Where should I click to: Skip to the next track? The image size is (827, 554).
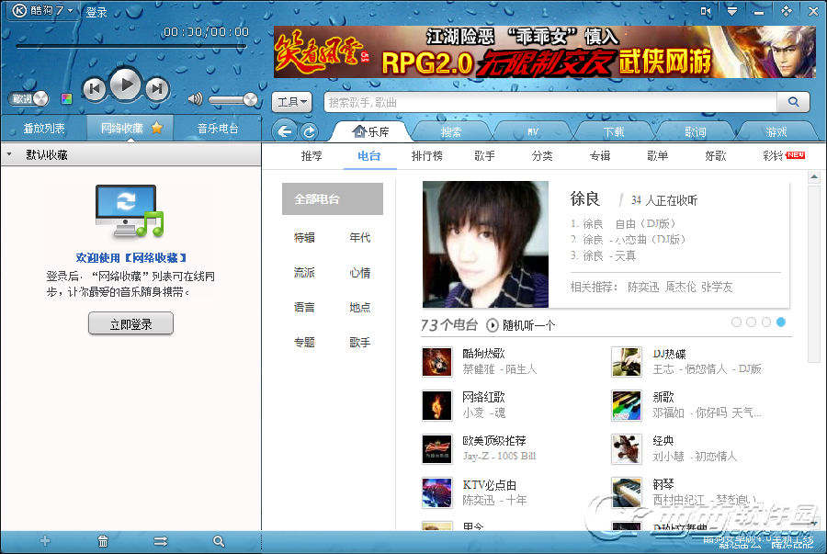[156, 87]
